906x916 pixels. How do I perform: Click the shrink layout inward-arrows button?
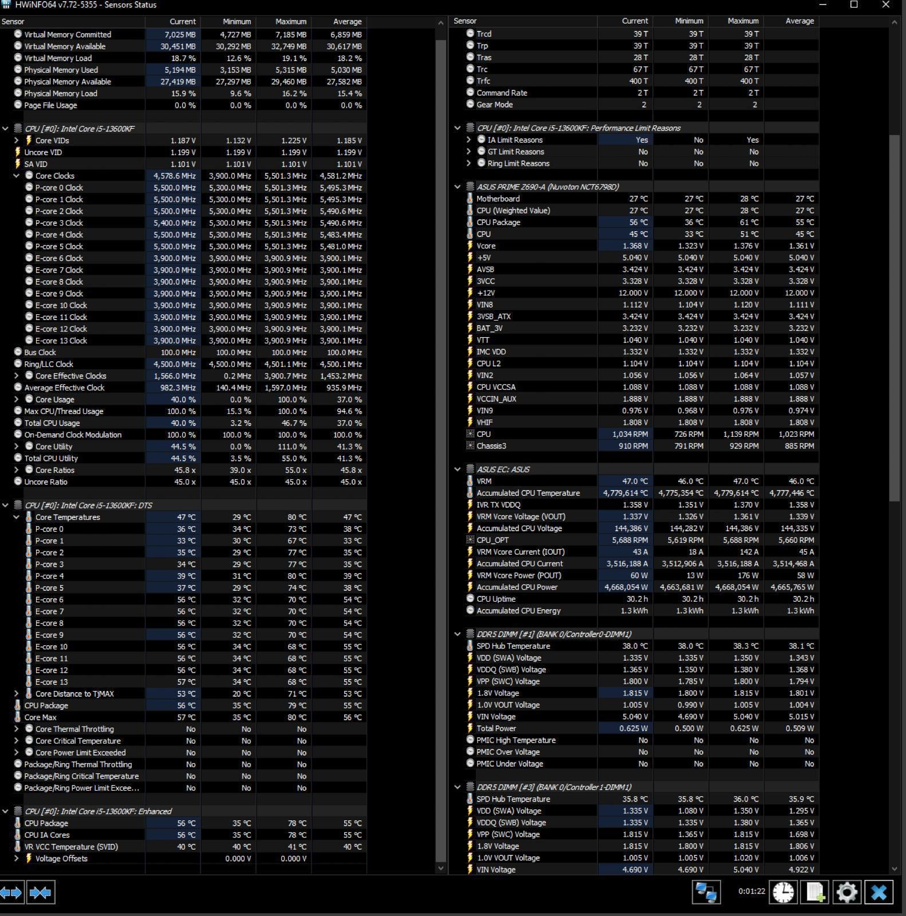coord(40,892)
